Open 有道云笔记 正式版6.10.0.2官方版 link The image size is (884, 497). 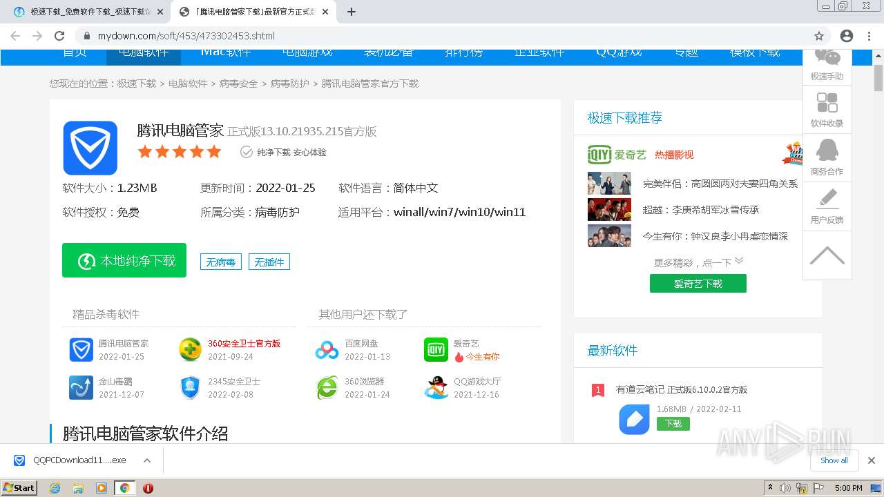[x=682, y=390]
